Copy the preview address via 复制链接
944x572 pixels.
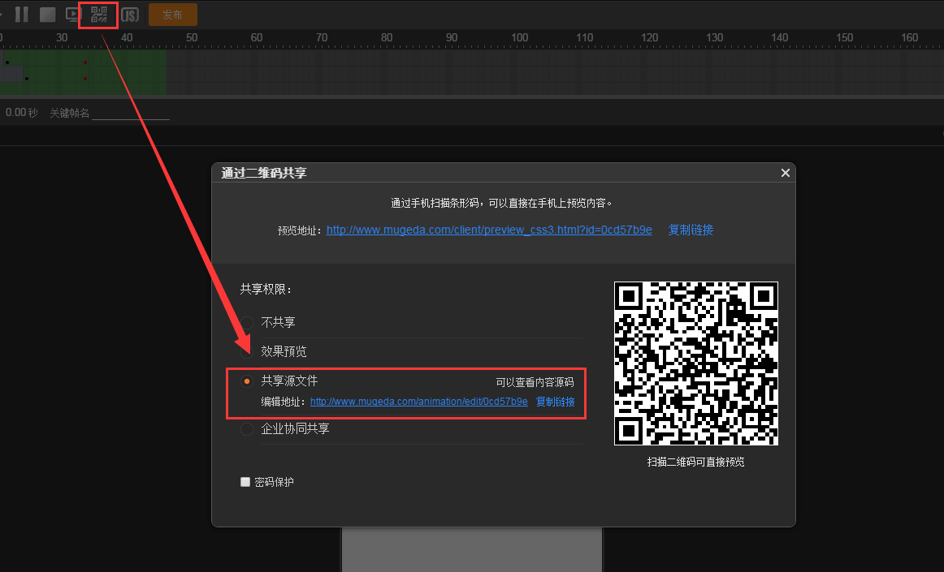pyautogui.click(x=691, y=230)
